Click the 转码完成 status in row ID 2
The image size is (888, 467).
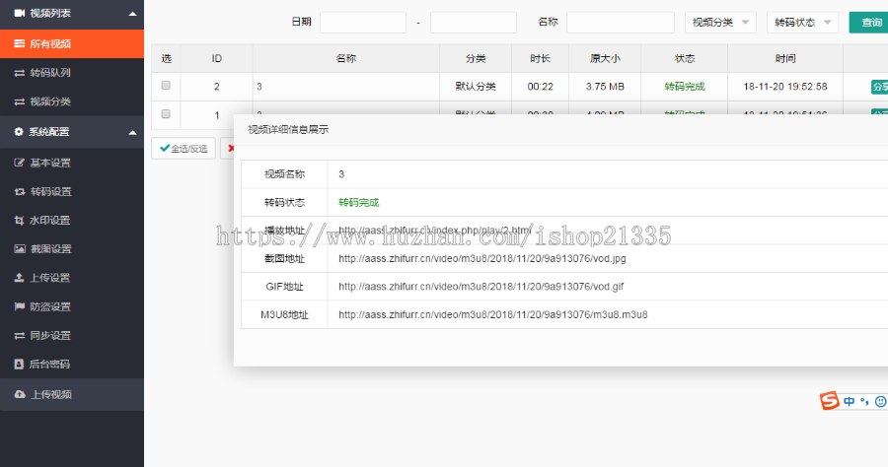coord(685,87)
